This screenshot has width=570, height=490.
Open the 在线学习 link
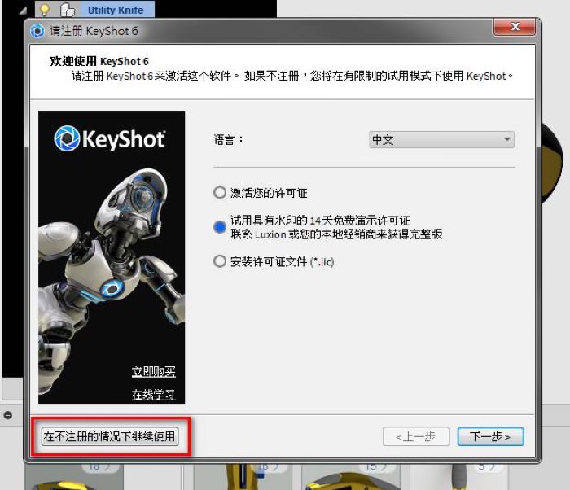(x=153, y=394)
